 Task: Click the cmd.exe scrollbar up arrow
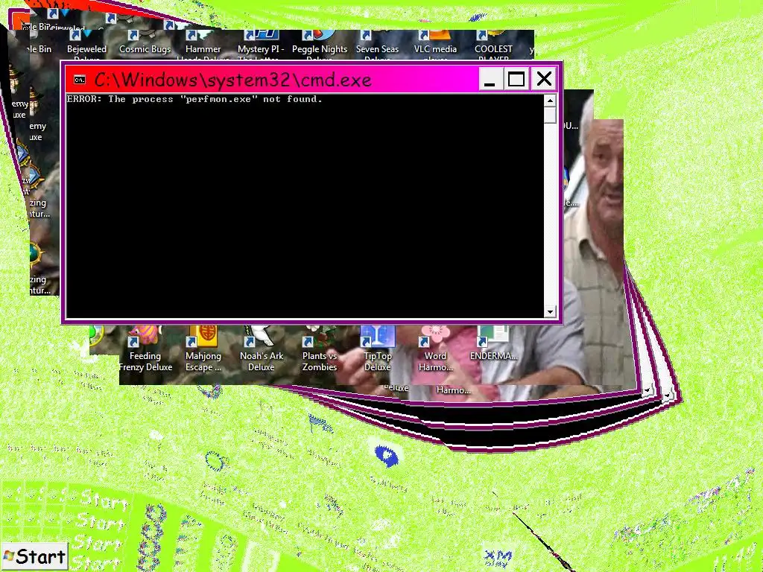pyautogui.click(x=551, y=101)
